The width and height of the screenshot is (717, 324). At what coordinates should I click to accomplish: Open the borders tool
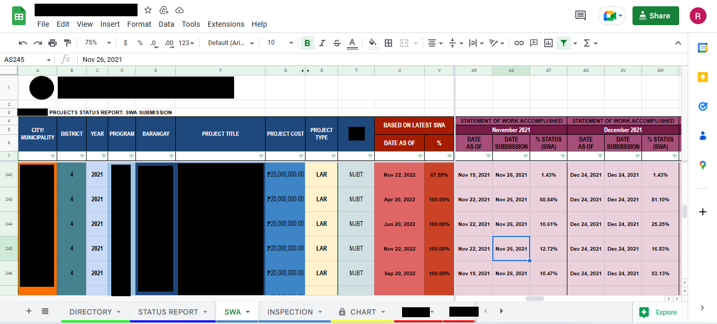[388, 43]
